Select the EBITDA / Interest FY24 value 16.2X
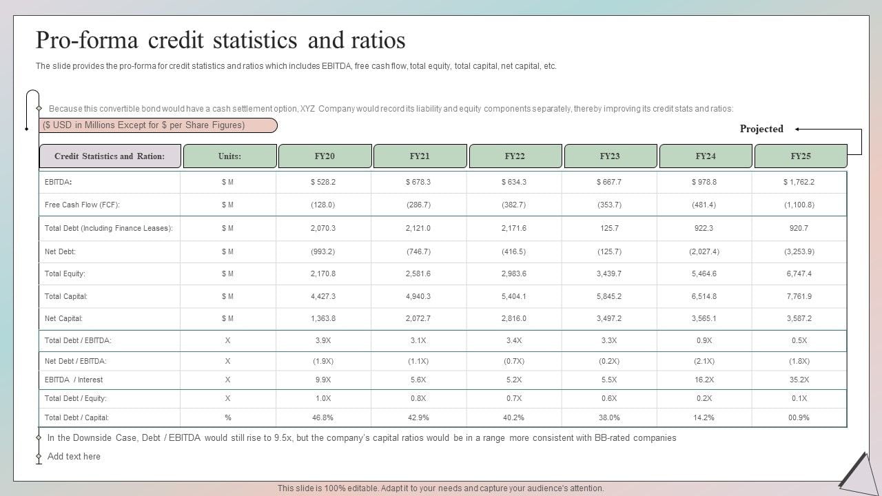The width and height of the screenshot is (882, 496). pos(704,380)
